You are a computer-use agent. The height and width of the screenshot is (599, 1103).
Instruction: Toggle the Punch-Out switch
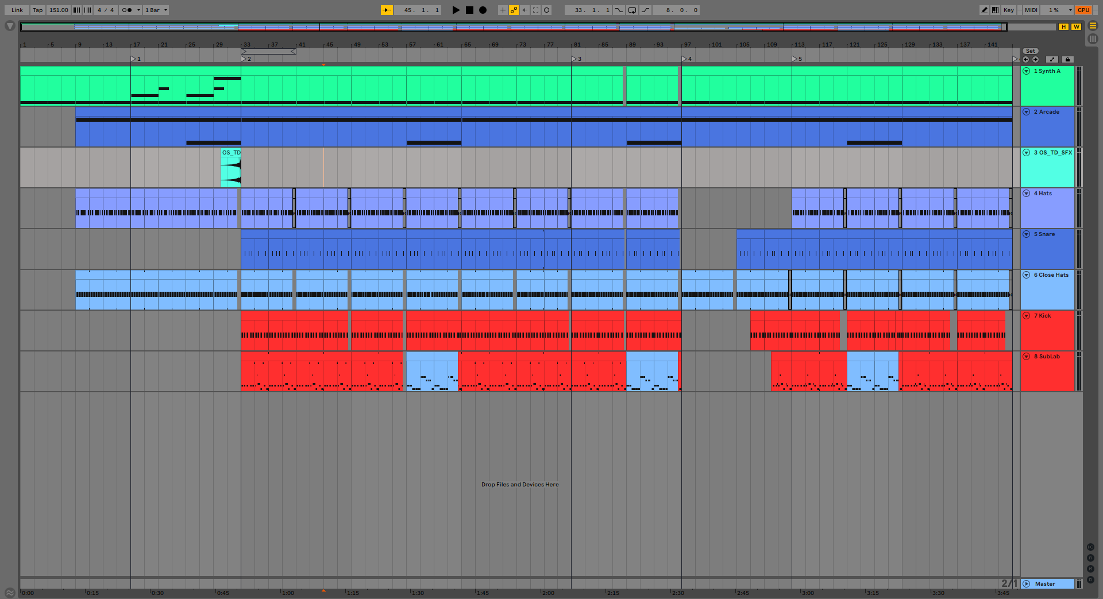point(645,10)
